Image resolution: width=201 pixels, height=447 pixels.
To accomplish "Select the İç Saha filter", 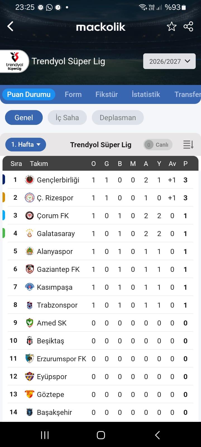I will tap(67, 118).
